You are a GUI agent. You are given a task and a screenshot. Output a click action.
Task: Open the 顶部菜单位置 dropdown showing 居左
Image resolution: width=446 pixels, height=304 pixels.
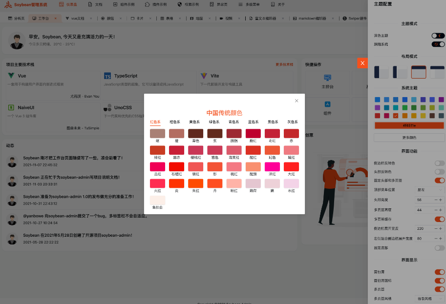[429, 190]
